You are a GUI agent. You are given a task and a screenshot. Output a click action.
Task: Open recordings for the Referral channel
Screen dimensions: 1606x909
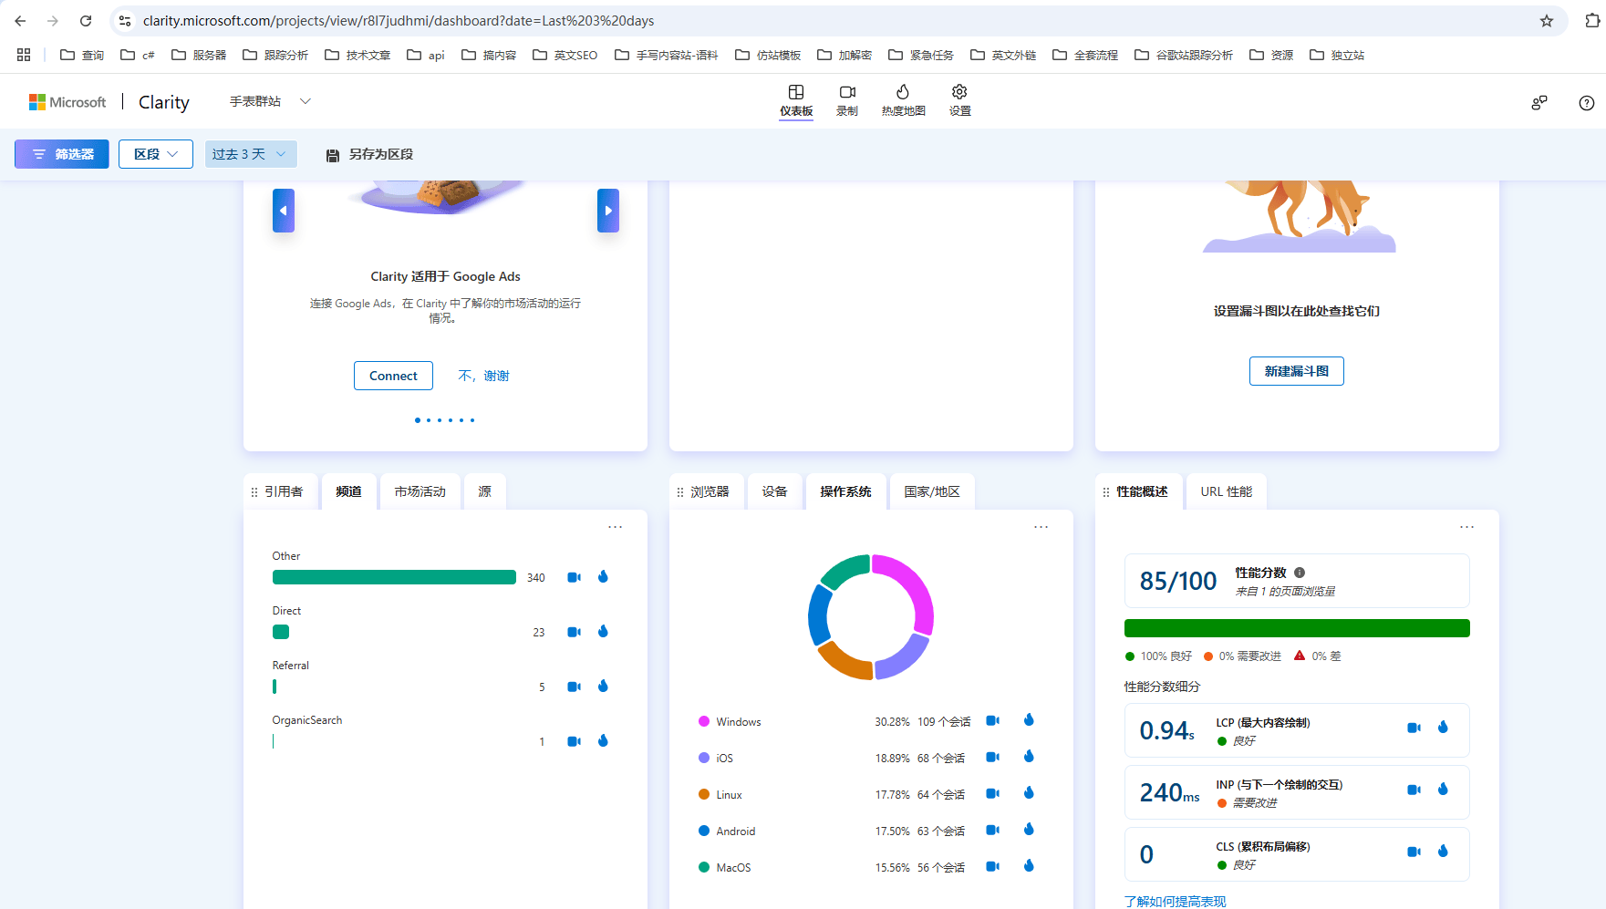pos(574,687)
